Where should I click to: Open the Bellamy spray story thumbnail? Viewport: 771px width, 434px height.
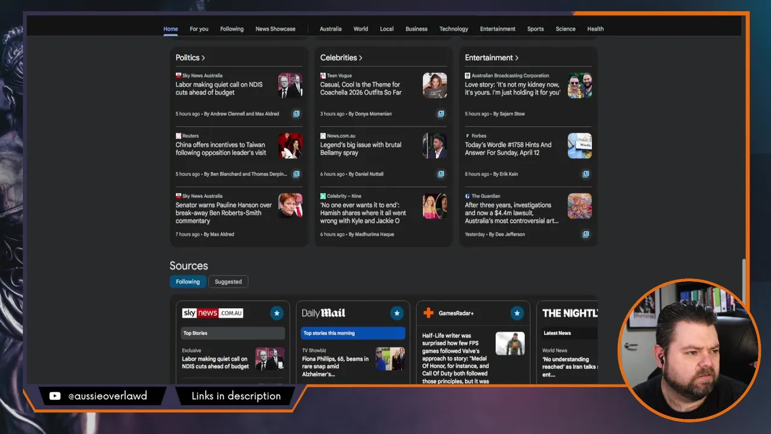[435, 146]
